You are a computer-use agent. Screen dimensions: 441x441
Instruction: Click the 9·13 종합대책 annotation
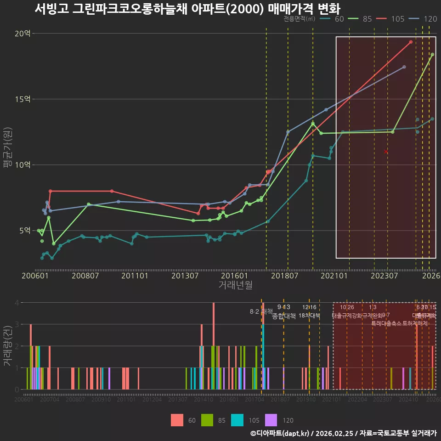point(284,311)
